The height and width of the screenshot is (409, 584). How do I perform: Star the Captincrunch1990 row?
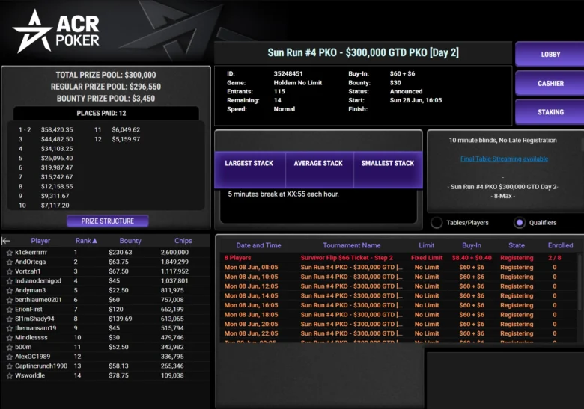click(9, 366)
